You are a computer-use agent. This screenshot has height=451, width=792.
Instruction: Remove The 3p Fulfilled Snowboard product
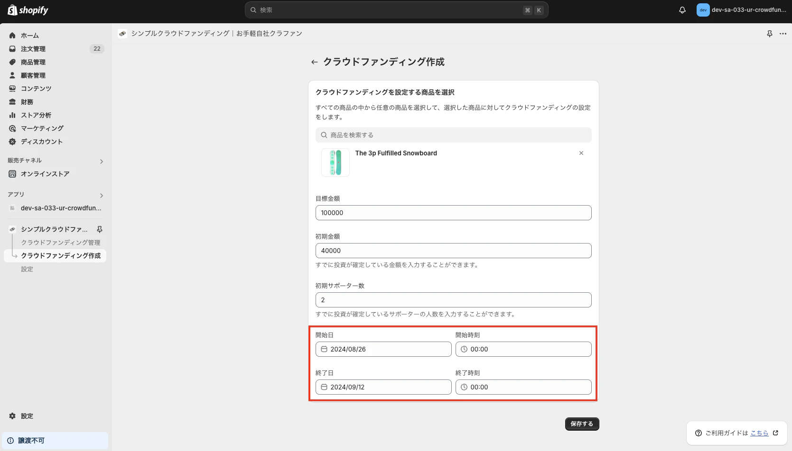tap(581, 153)
